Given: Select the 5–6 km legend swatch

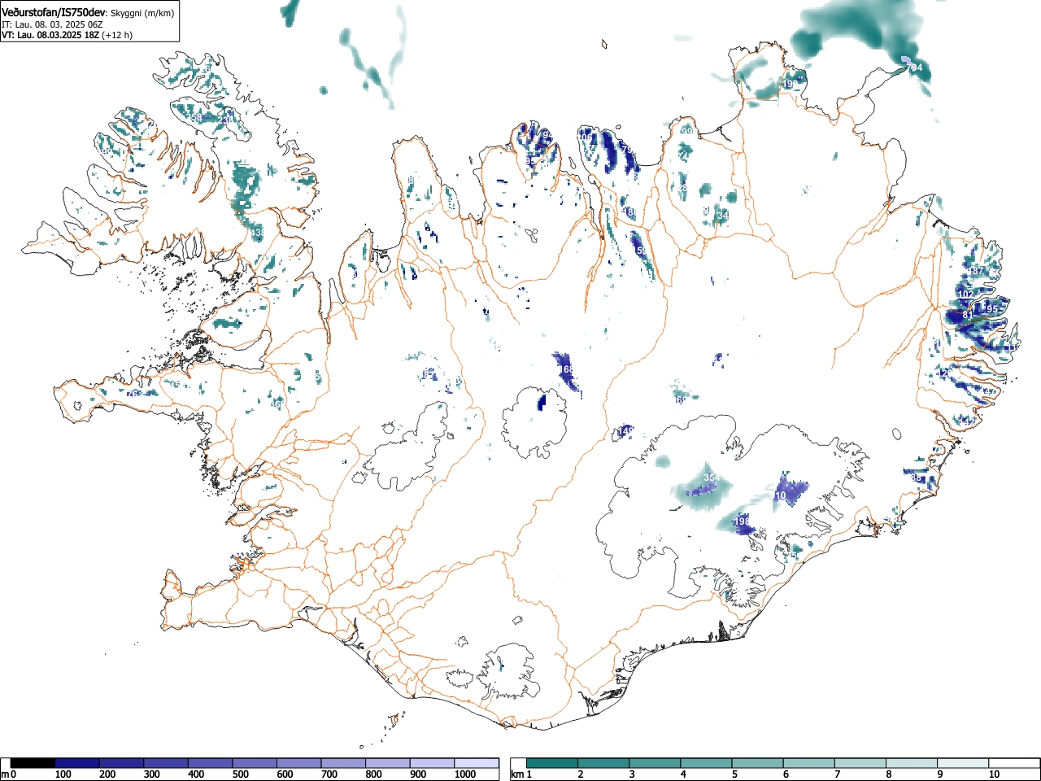Looking at the screenshot, I should pyautogui.click(x=758, y=763).
